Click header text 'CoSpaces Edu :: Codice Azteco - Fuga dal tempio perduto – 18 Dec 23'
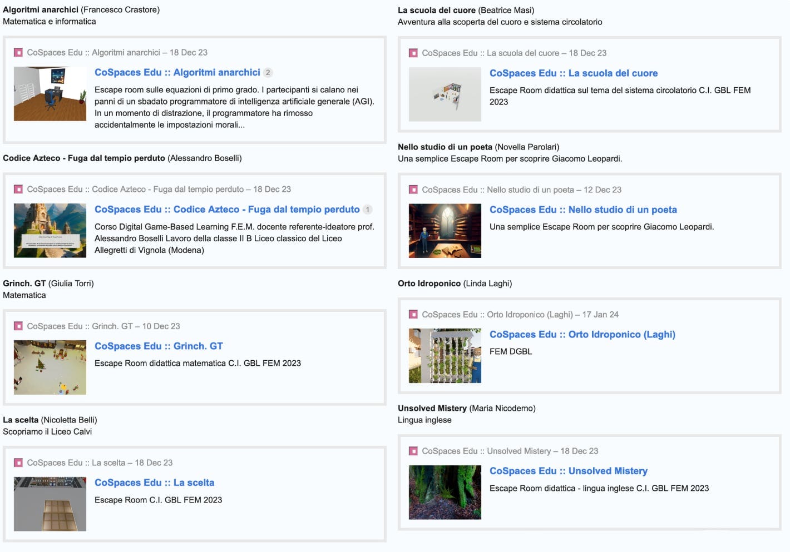The height and width of the screenshot is (552, 790). click(x=159, y=190)
